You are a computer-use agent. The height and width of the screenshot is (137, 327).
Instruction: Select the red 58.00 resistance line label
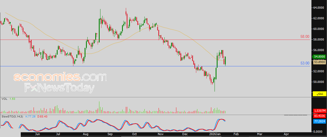coord(305,36)
